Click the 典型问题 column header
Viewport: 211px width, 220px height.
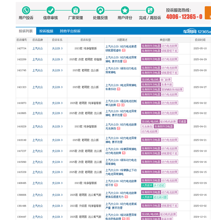tap(165, 40)
